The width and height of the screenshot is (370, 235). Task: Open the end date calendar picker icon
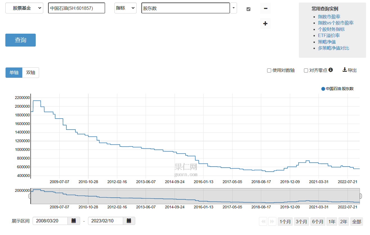[x=129, y=221]
